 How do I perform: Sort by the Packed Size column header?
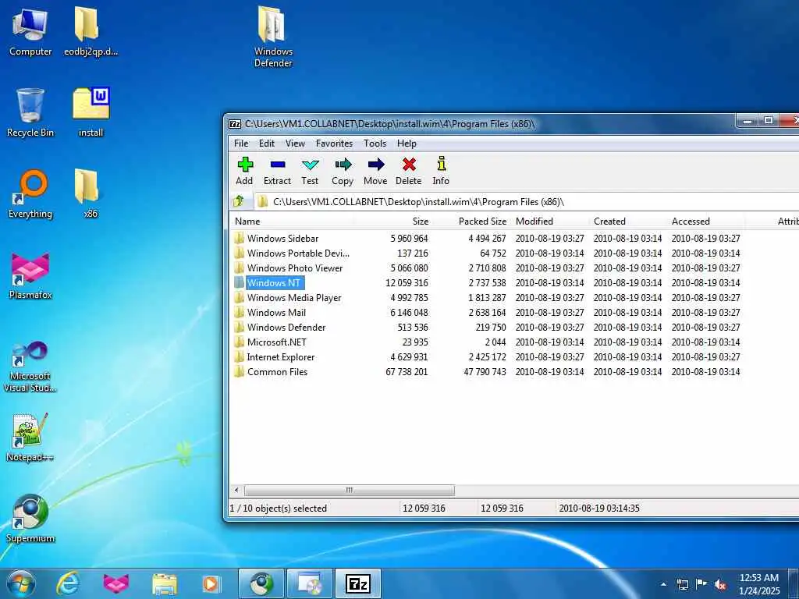coord(471,221)
